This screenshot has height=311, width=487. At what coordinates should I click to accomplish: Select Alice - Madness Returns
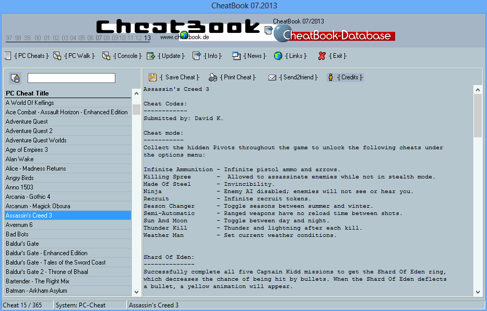pyautogui.click(x=68, y=169)
